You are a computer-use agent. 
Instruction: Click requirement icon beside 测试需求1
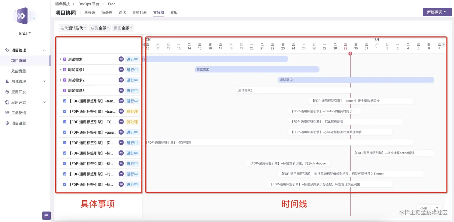pos(65,70)
